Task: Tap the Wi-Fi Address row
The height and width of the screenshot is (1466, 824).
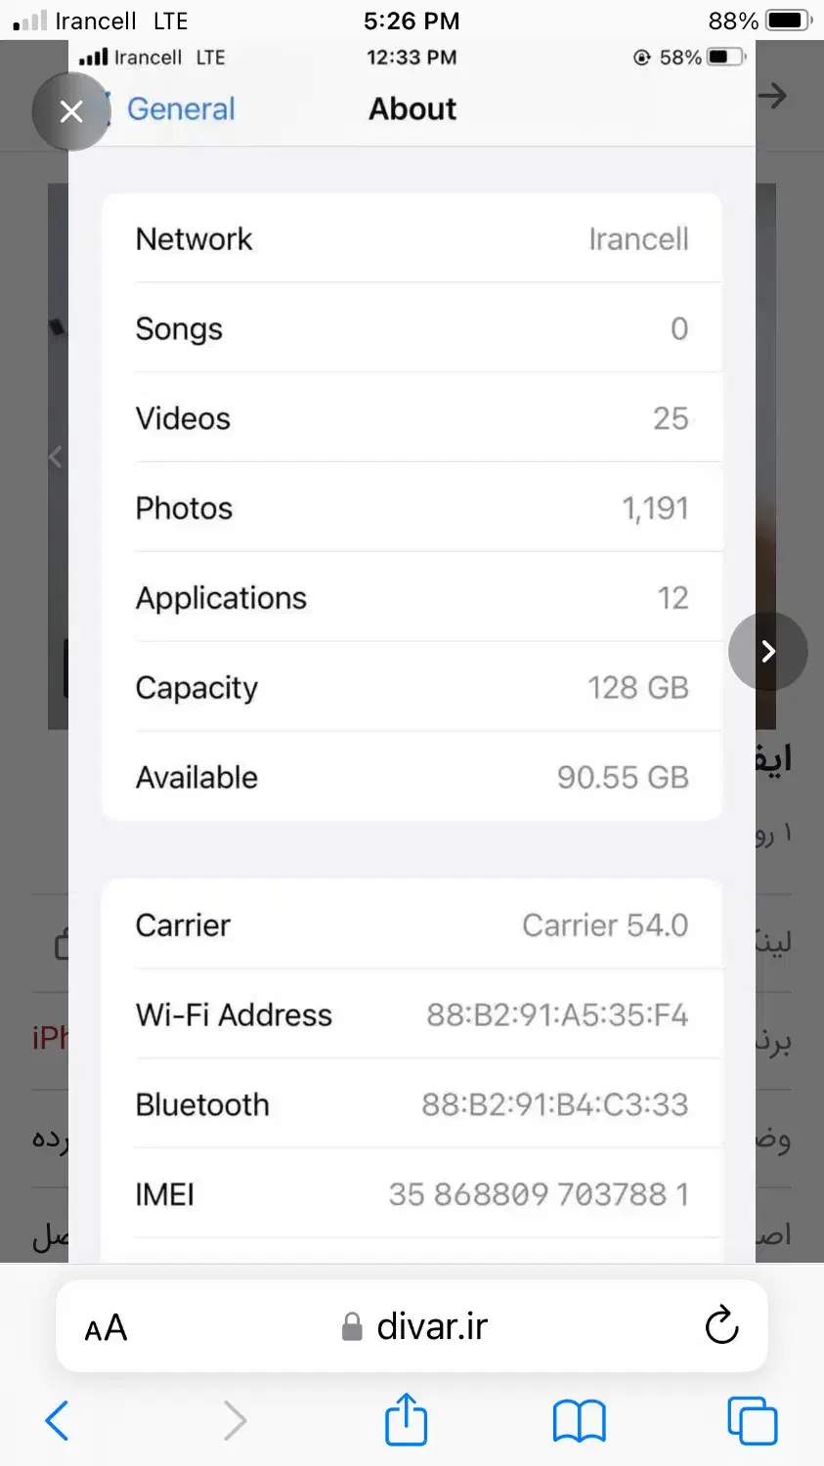Action: (412, 1014)
